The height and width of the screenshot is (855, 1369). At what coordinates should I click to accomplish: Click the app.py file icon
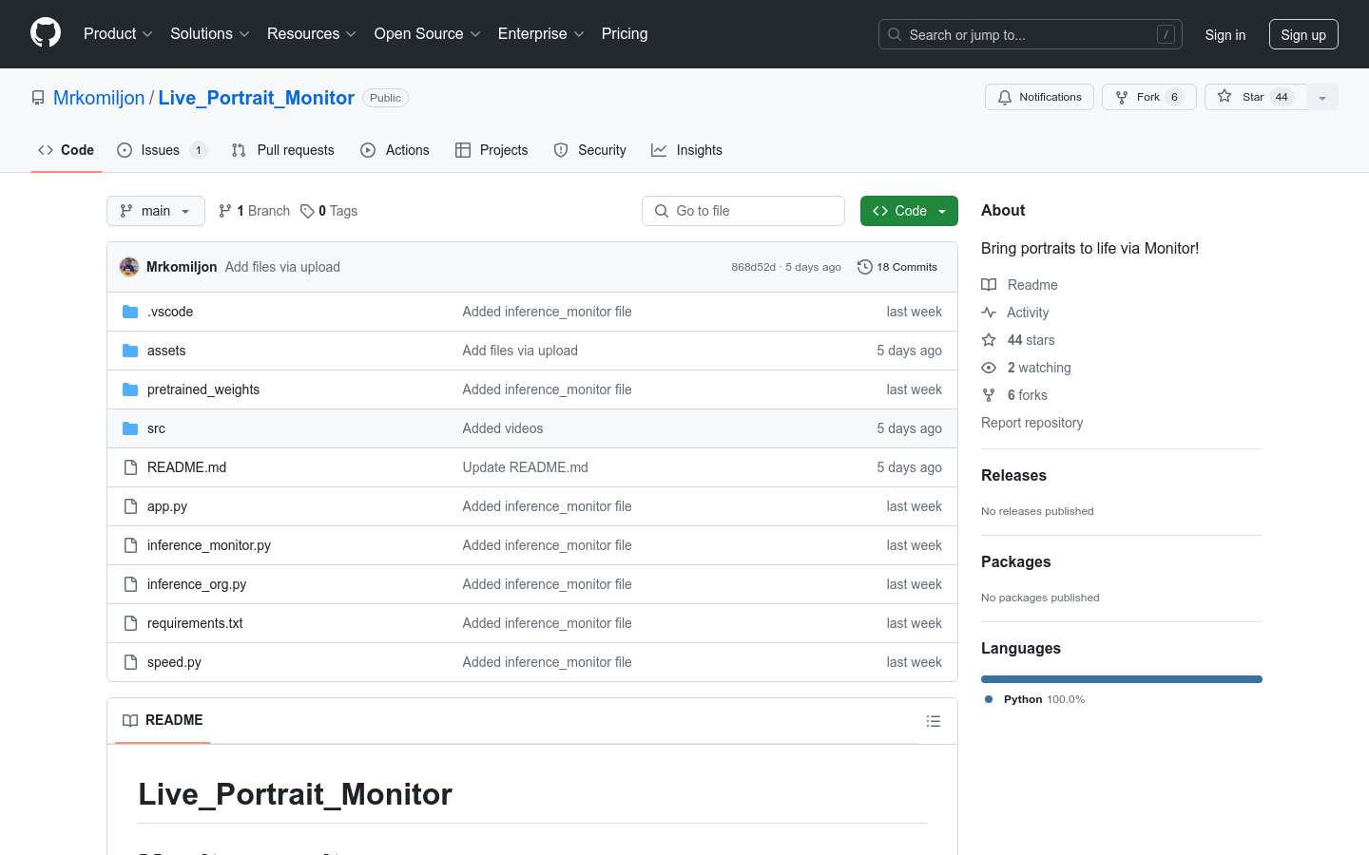130,506
